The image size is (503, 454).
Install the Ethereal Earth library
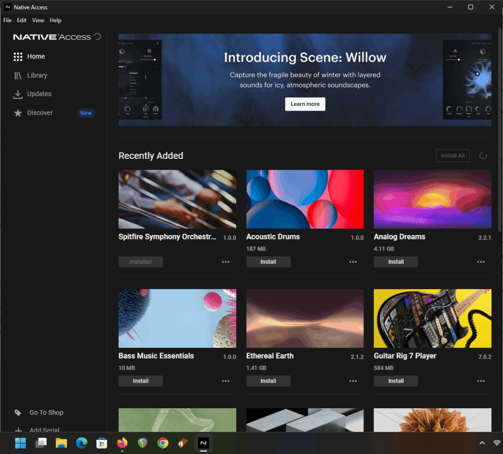point(268,381)
